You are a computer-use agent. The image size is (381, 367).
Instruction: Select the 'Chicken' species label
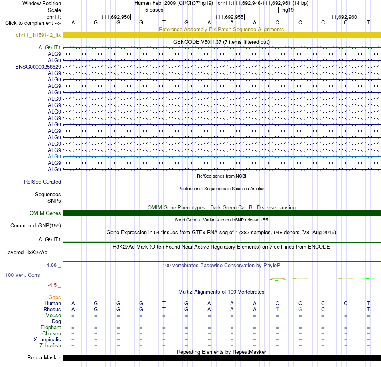51,334
